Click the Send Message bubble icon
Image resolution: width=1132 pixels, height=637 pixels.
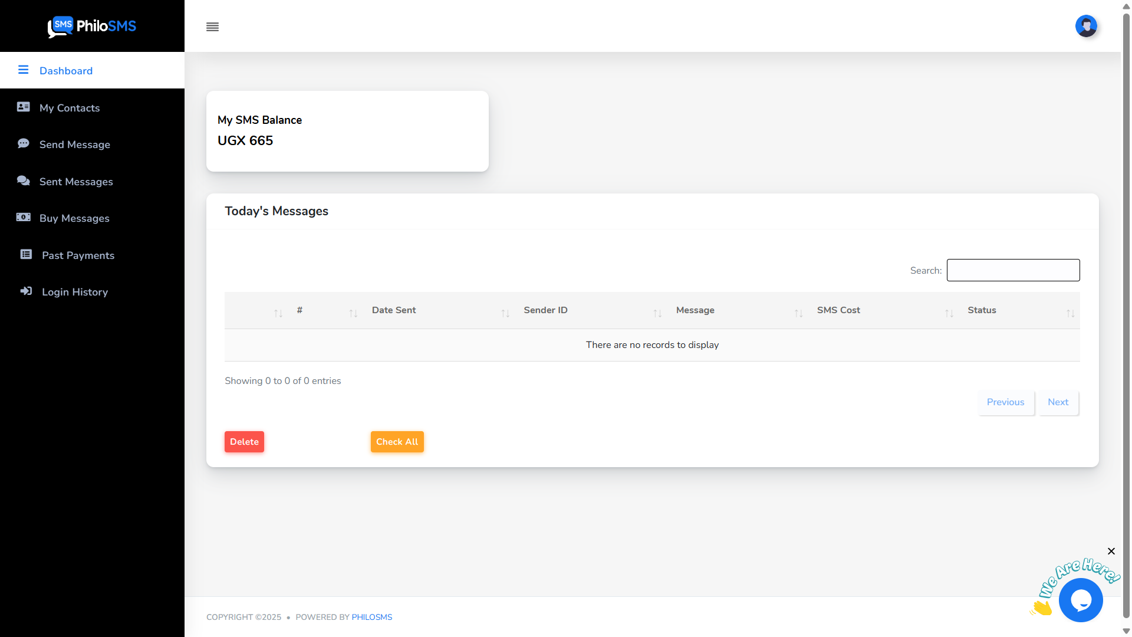tap(24, 143)
